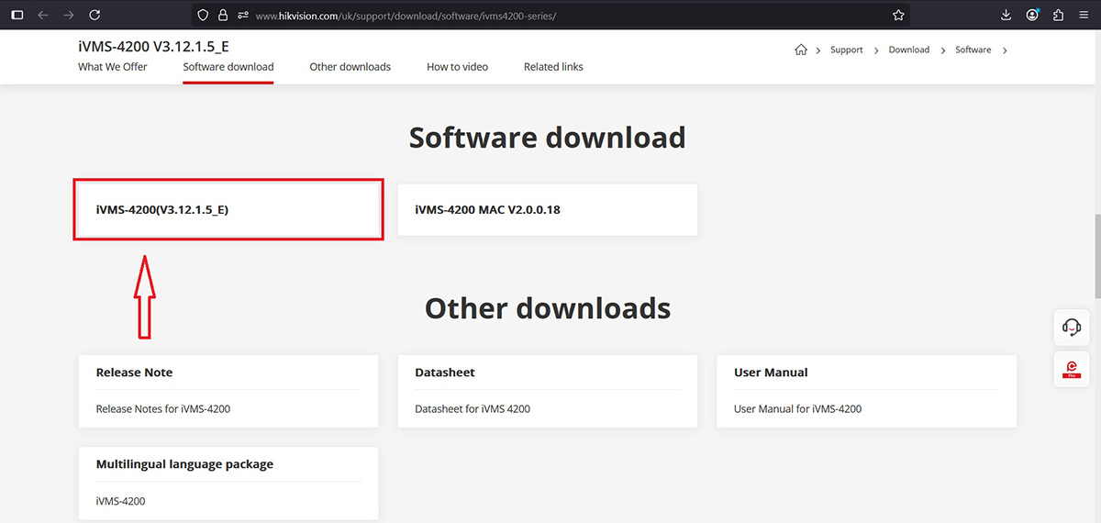
Task: Open the browser extensions puzzle icon
Action: click(x=1059, y=15)
